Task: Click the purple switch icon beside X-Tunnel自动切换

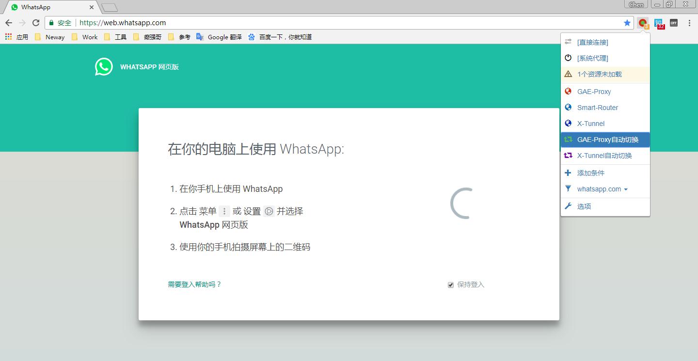Action: pyautogui.click(x=568, y=156)
